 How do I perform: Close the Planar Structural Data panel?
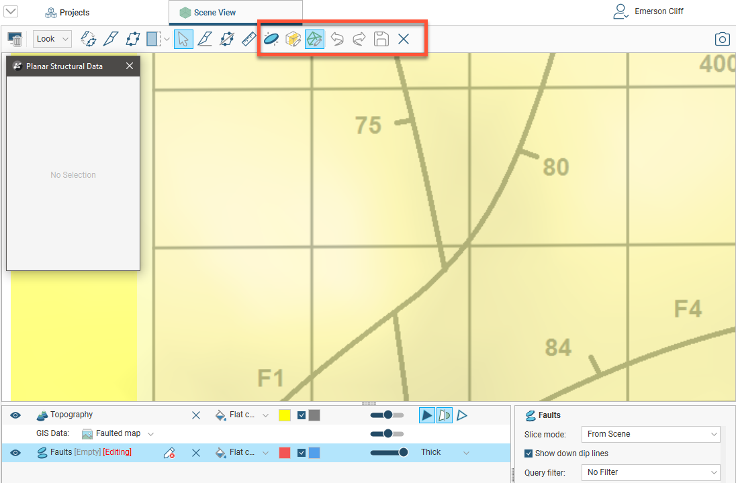pos(130,66)
